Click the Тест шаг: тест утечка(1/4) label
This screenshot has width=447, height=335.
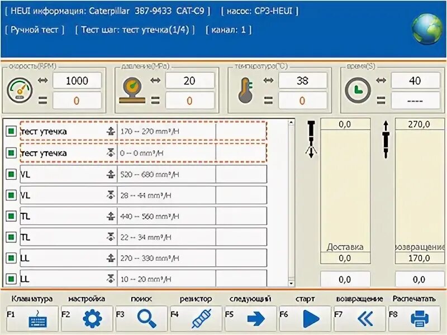click(x=135, y=30)
